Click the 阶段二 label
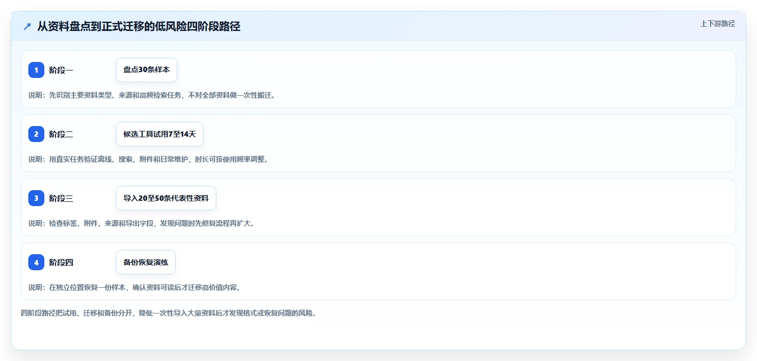Screen dimensions: 757x361 [x=61, y=134]
